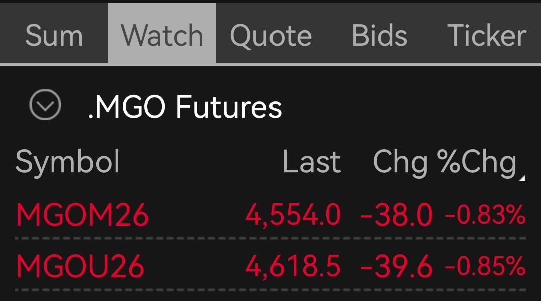Click MGOU26 percent change -0.85%
Screen dimensions: 541x301
[x=485, y=266]
